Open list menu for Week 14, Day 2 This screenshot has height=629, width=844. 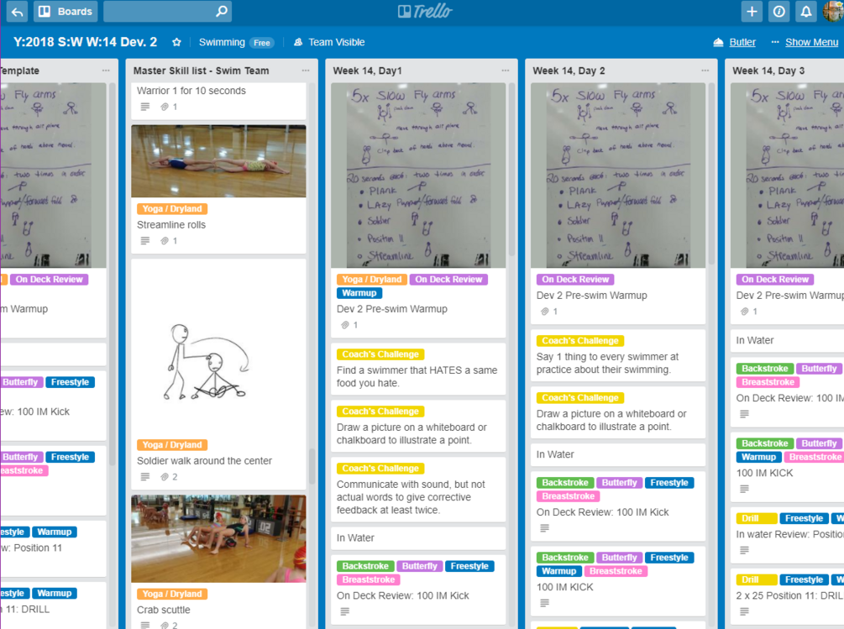pyautogui.click(x=705, y=71)
